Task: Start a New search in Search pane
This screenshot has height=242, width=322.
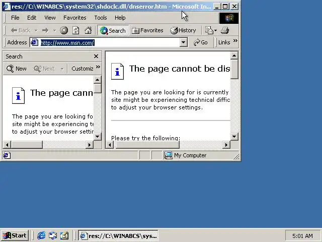Action: 16,69
